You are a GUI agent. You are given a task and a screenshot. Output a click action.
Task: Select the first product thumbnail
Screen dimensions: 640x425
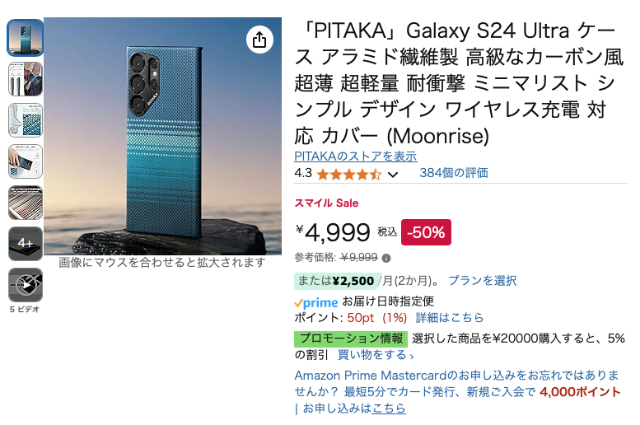[26, 38]
